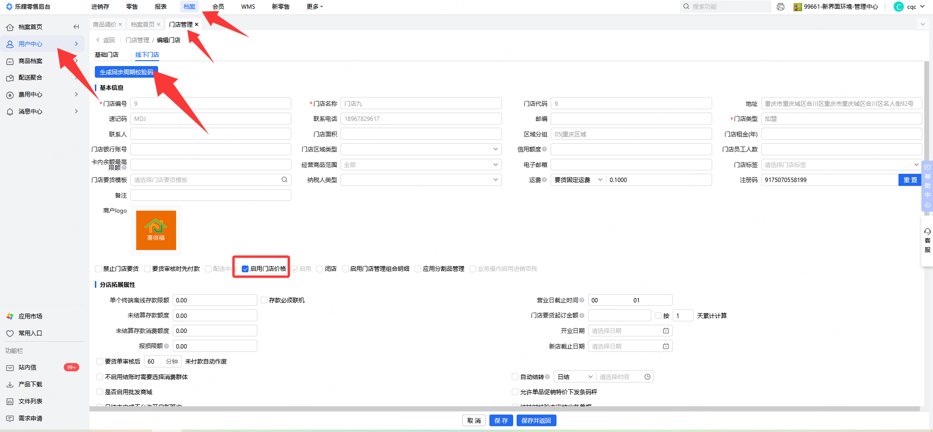
Task: Click 重置 button next to 注册码
Action: click(910, 180)
